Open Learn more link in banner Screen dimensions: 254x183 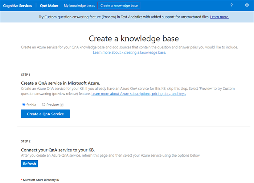point(220,17)
